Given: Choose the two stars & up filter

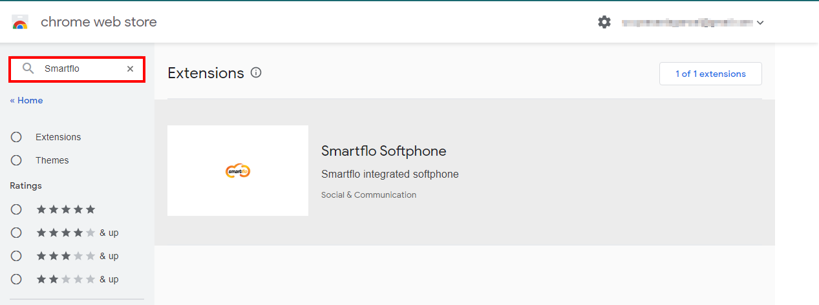Looking at the screenshot, I should click(16, 279).
